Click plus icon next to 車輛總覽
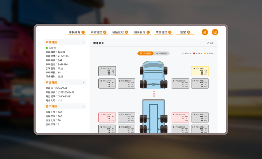 click(x=83, y=32)
